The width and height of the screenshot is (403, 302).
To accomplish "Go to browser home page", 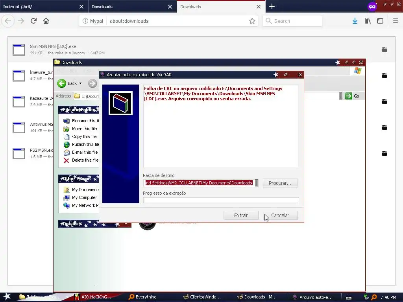I will (46, 21).
